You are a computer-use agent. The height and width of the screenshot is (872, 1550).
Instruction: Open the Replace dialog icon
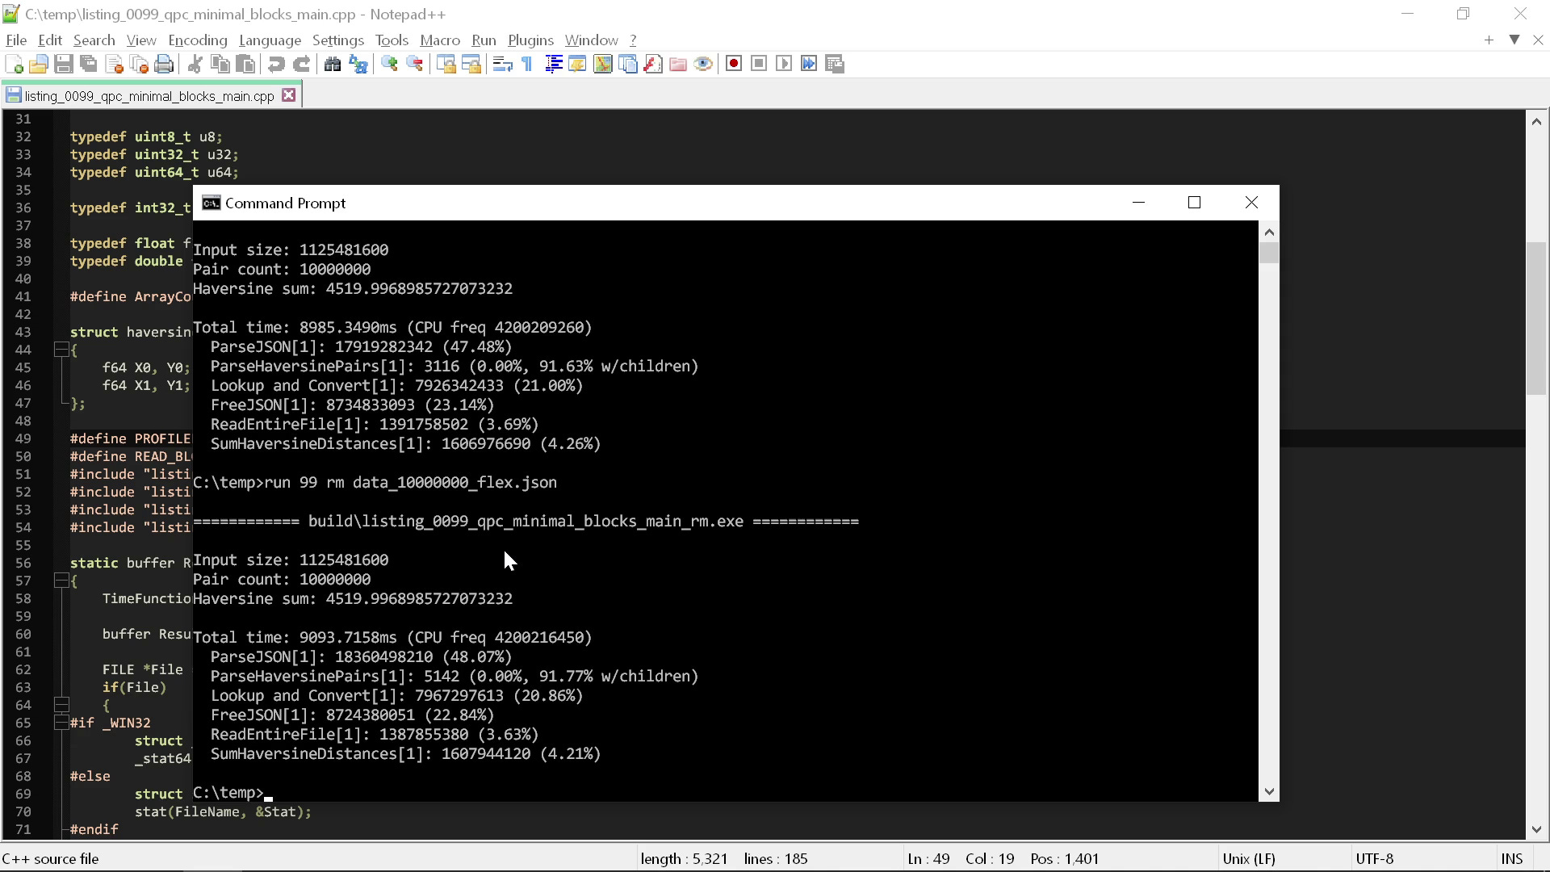point(358,64)
